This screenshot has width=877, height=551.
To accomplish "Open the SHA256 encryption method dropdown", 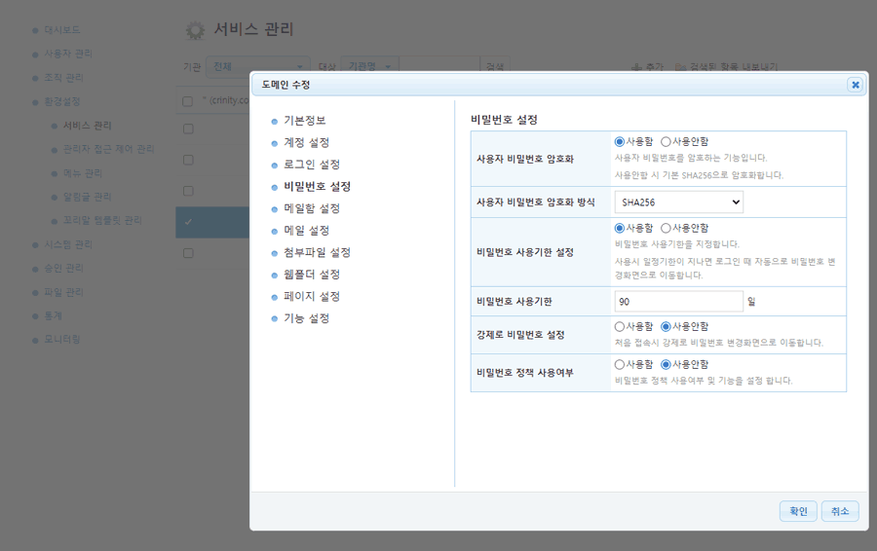I will 679,202.
